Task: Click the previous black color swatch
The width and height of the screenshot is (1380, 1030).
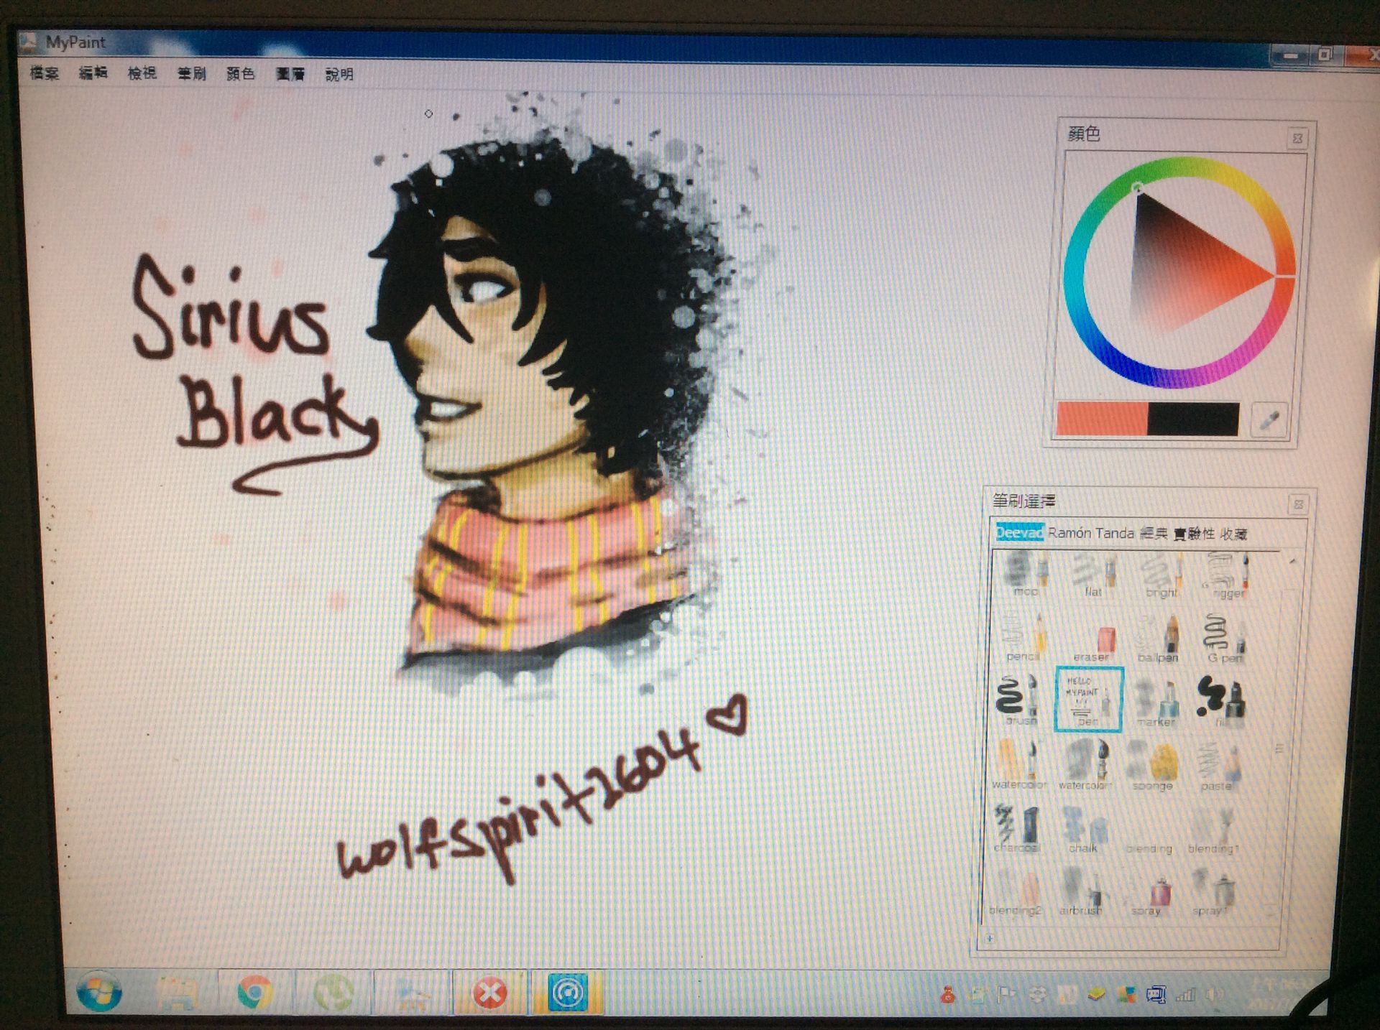Action: click(x=1193, y=419)
